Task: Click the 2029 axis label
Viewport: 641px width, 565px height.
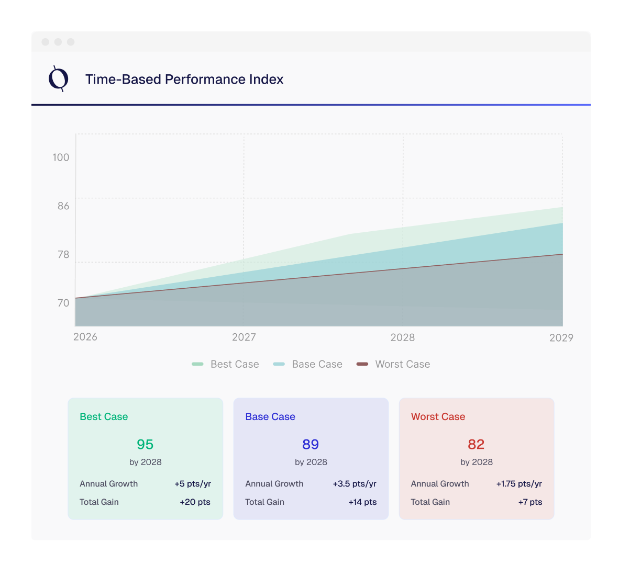Action: point(561,337)
